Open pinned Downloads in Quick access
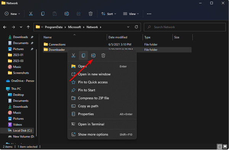229x150 pixels. (21, 37)
